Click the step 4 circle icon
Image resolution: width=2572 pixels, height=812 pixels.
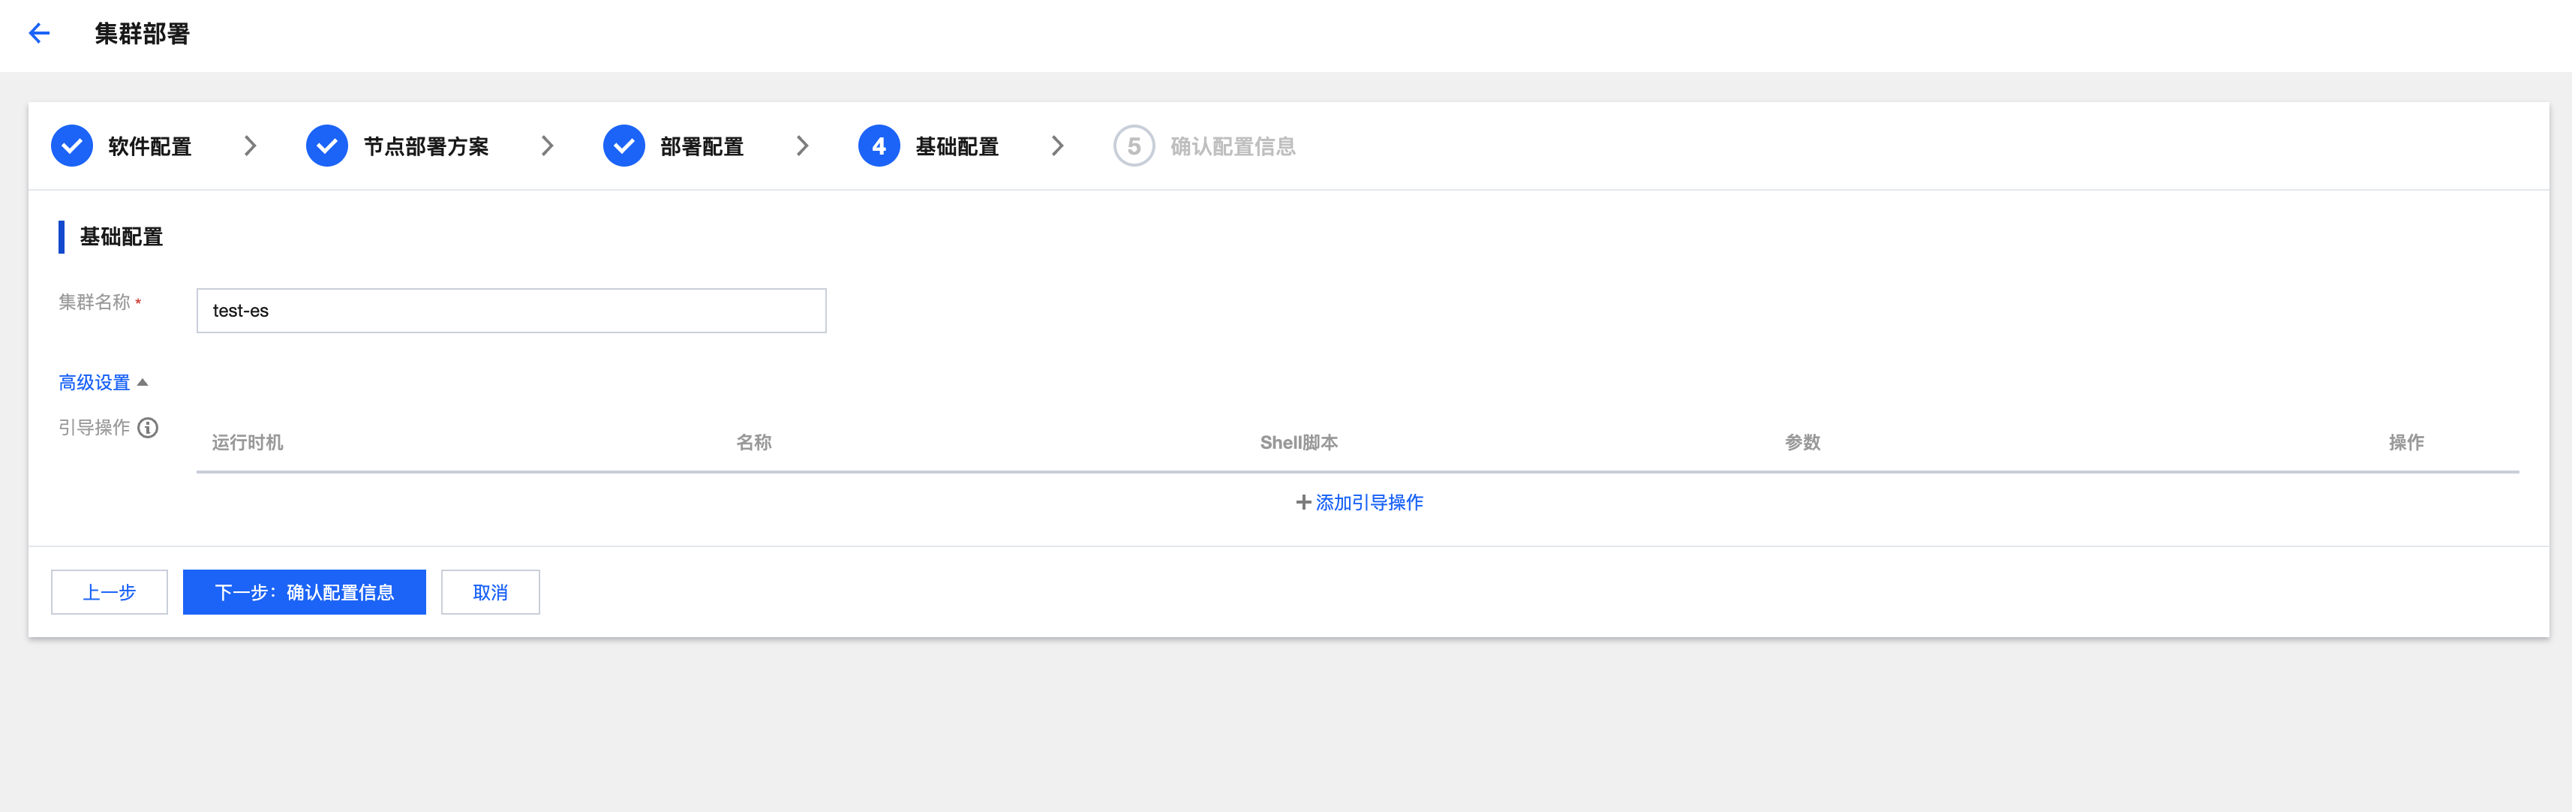coord(879,146)
